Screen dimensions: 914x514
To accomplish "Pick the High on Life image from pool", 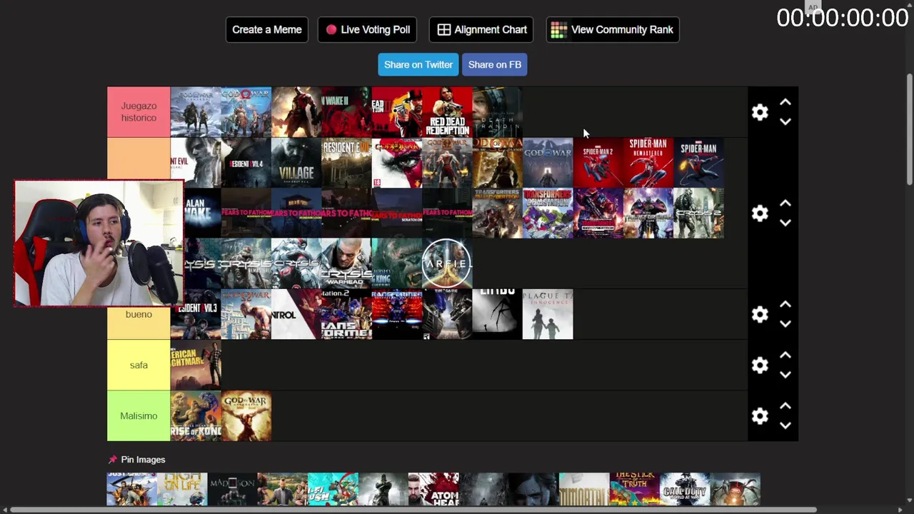I will click(x=182, y=489).
